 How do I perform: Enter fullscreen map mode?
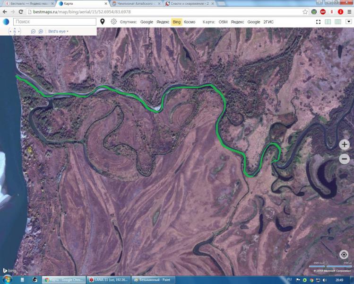pyautogui.click(x=319, y=22)
